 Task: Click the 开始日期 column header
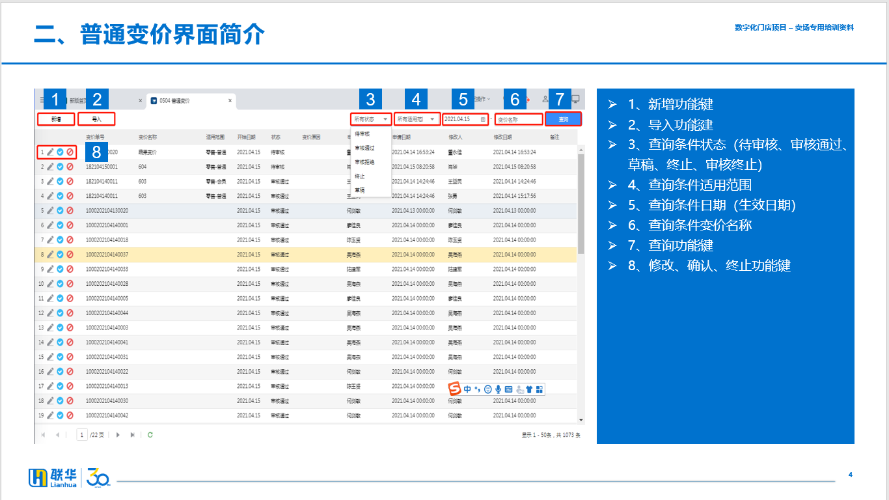coord(246,137)
